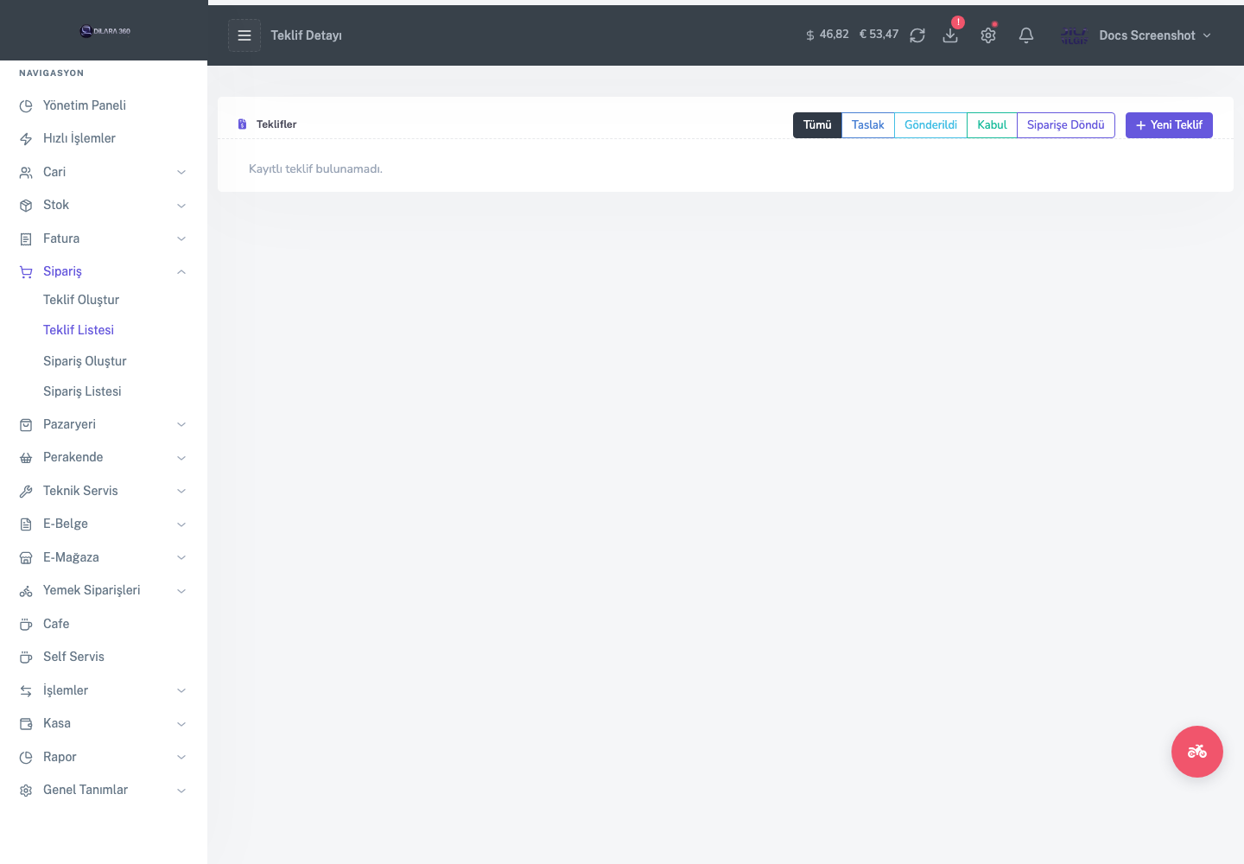This screenshot has height=864, width=1244.
Task: Open the settings gear in top bar
Action: pyautogui.click(x=988, y=35)
